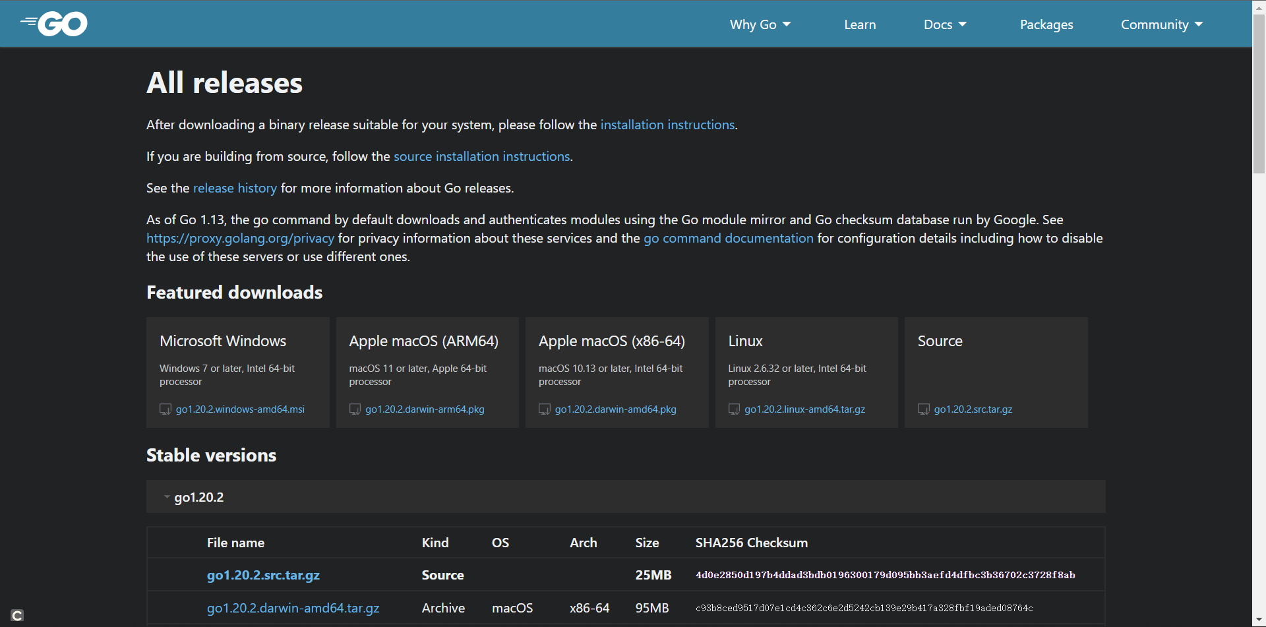Open the installation instructions link
1266x627 pixels.
(x=667, y=125)
